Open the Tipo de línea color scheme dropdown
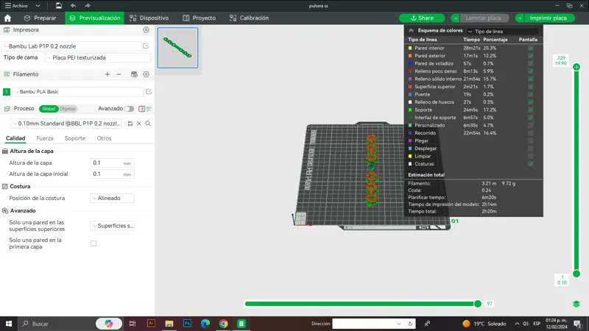 [x=503, y=31]
